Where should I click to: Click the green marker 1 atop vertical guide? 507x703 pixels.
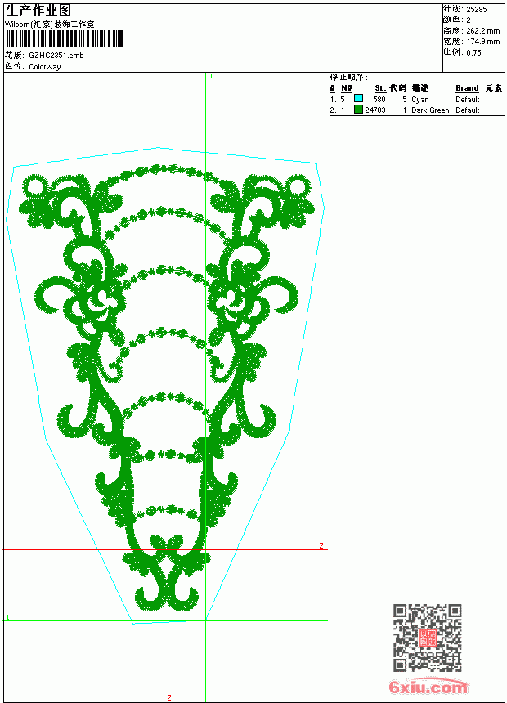tap(211, 77)
